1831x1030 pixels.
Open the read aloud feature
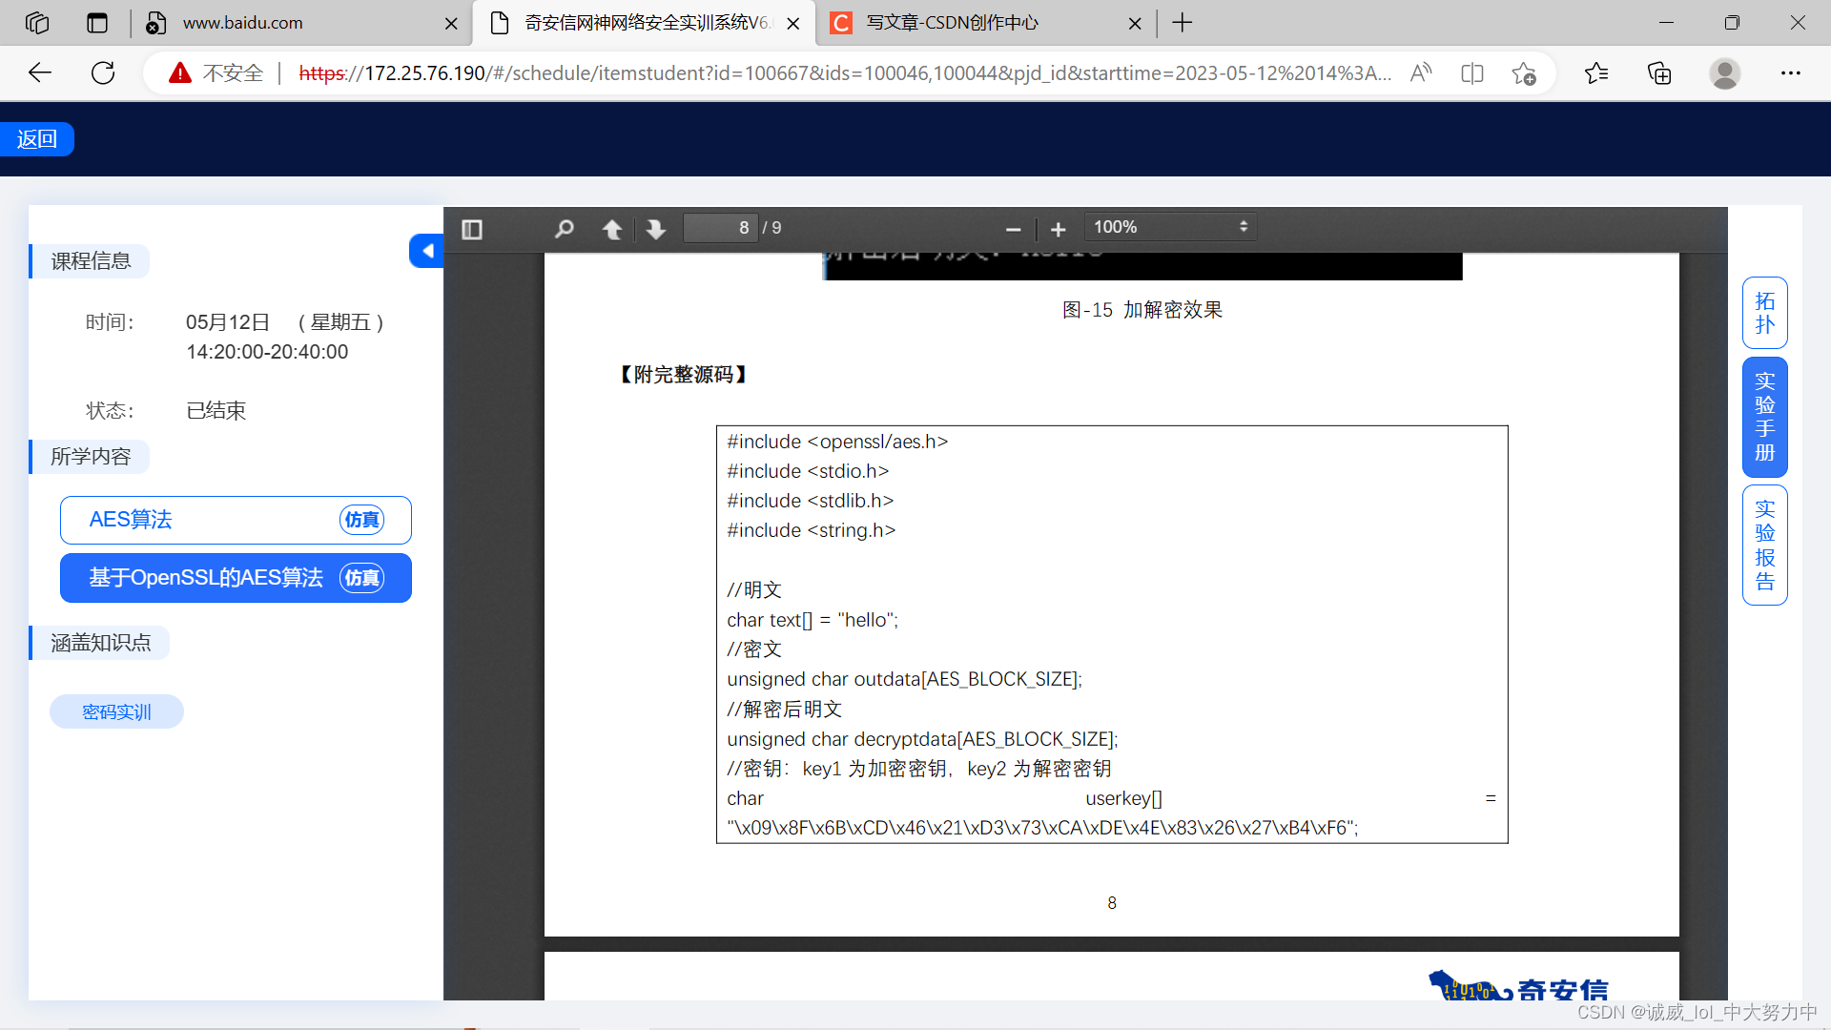(x=1420, y=72)
